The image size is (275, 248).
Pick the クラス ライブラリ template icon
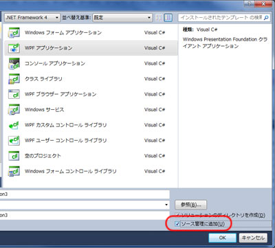(14, 79)
